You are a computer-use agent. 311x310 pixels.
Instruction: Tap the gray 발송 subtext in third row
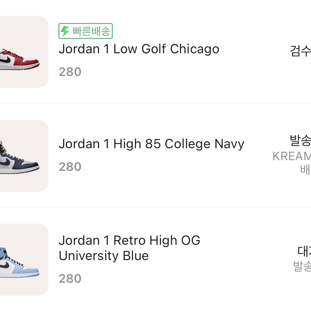(302, 266)
